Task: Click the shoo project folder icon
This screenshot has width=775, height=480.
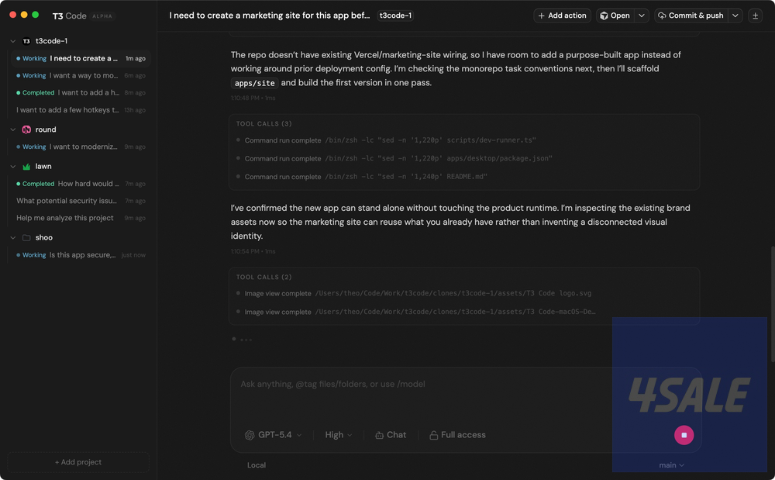Action: point(26,238)
